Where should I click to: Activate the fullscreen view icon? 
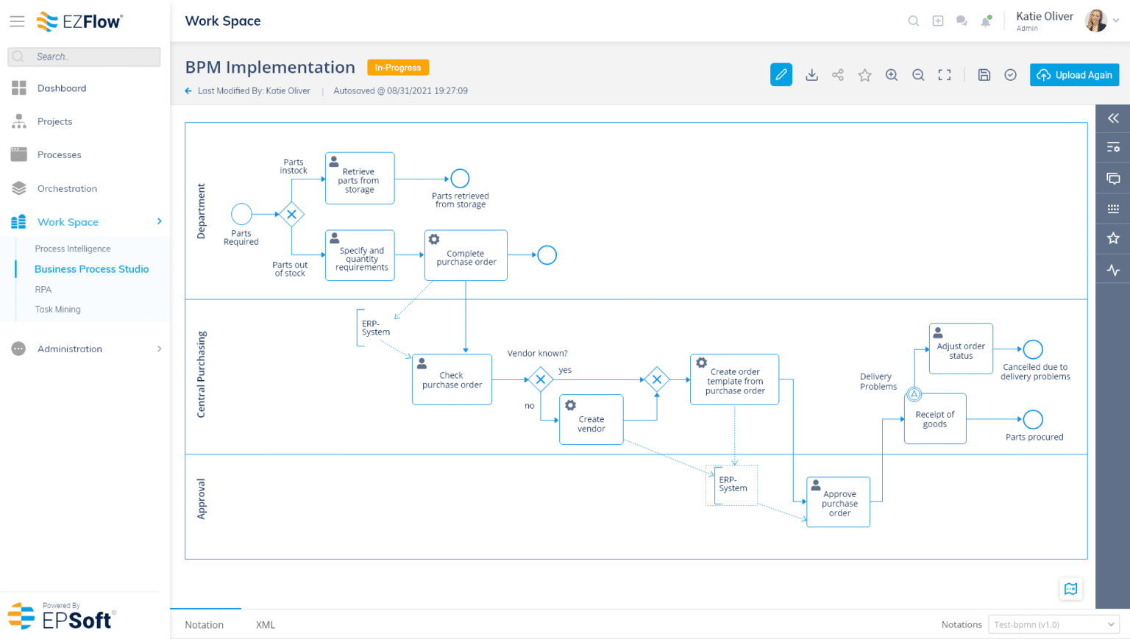point(944,74)
